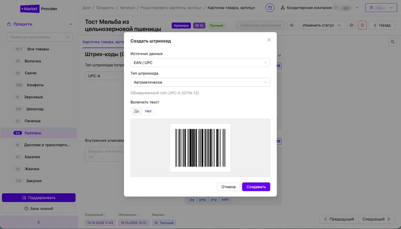401x229 pixels.
Task: Open Изменить статус dropdown
Action: click(x=321, y=25)
